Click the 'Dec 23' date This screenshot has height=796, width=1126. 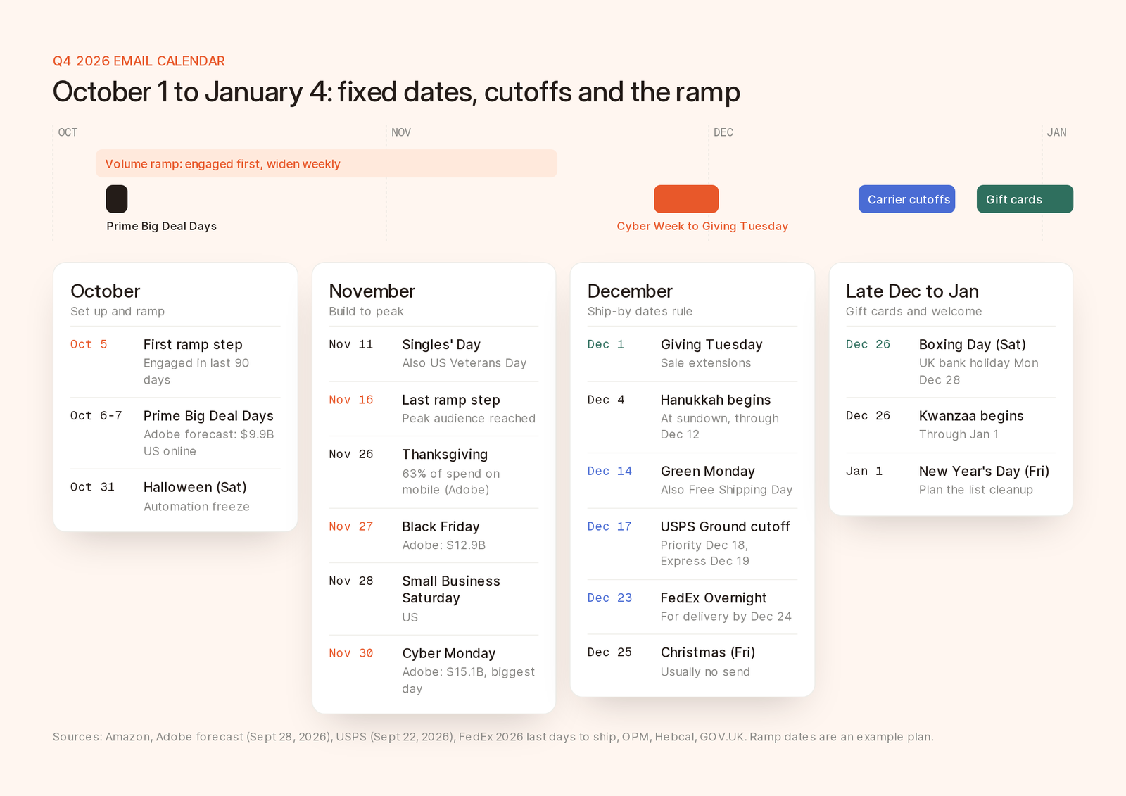coord(609,598)
